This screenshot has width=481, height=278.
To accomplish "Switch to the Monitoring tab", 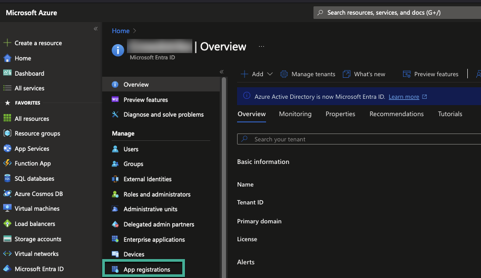I will [x=295, y=114].
